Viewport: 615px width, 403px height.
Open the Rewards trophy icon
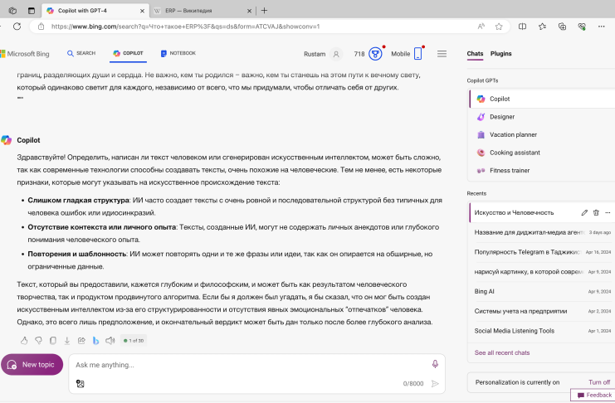[375, 54]
